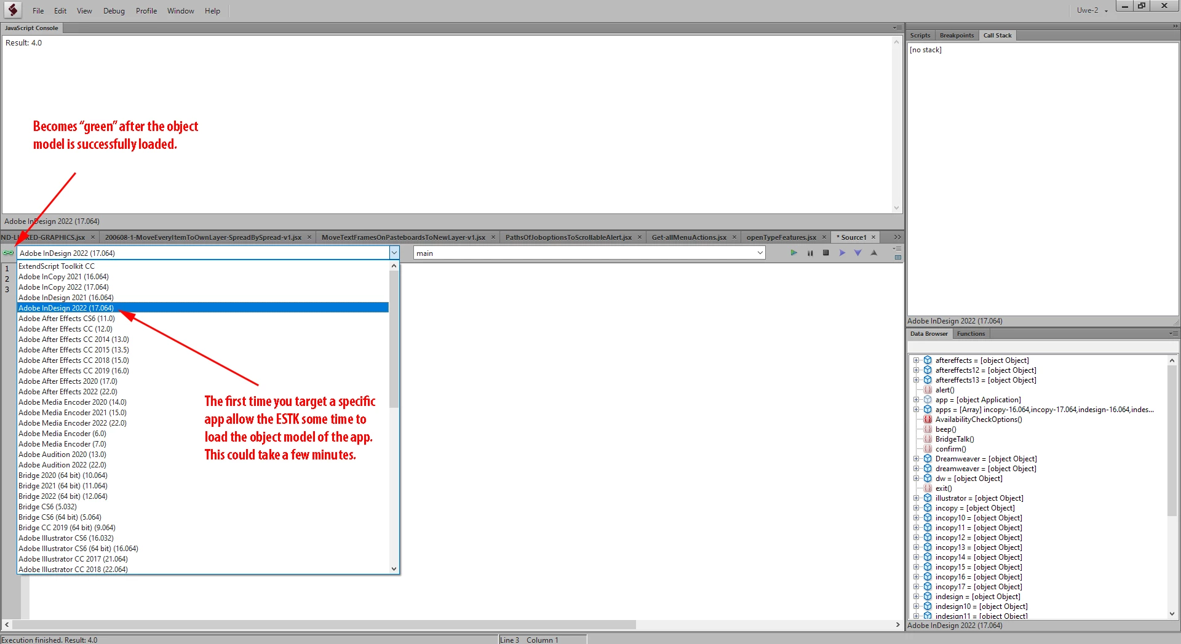
Task: Expand the incopy10 tree node
Action: click(916, 518)
